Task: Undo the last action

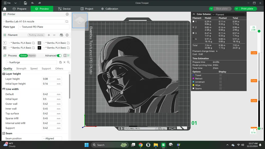Action: [32, 3]
